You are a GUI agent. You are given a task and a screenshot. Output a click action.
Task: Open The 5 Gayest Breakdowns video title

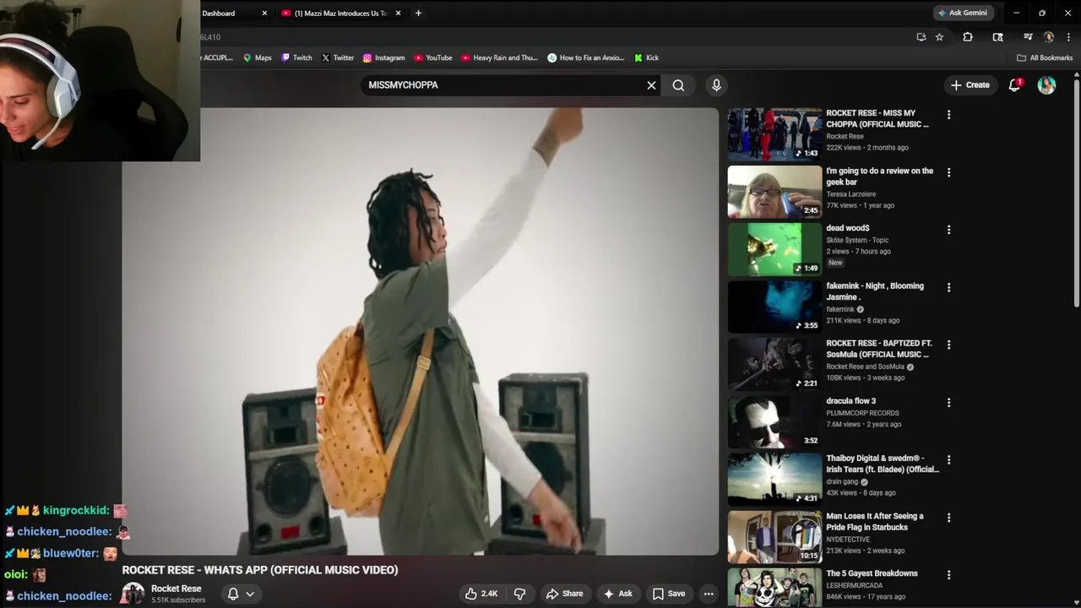872,573
